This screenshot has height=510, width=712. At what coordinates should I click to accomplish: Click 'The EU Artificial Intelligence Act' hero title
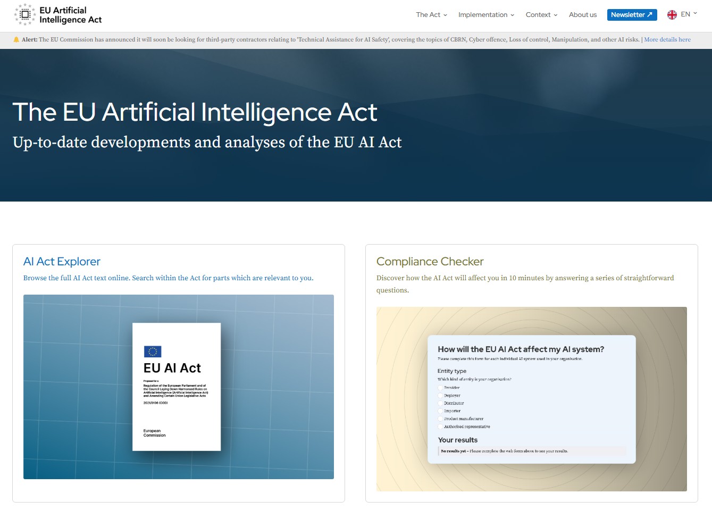point(195,112)
